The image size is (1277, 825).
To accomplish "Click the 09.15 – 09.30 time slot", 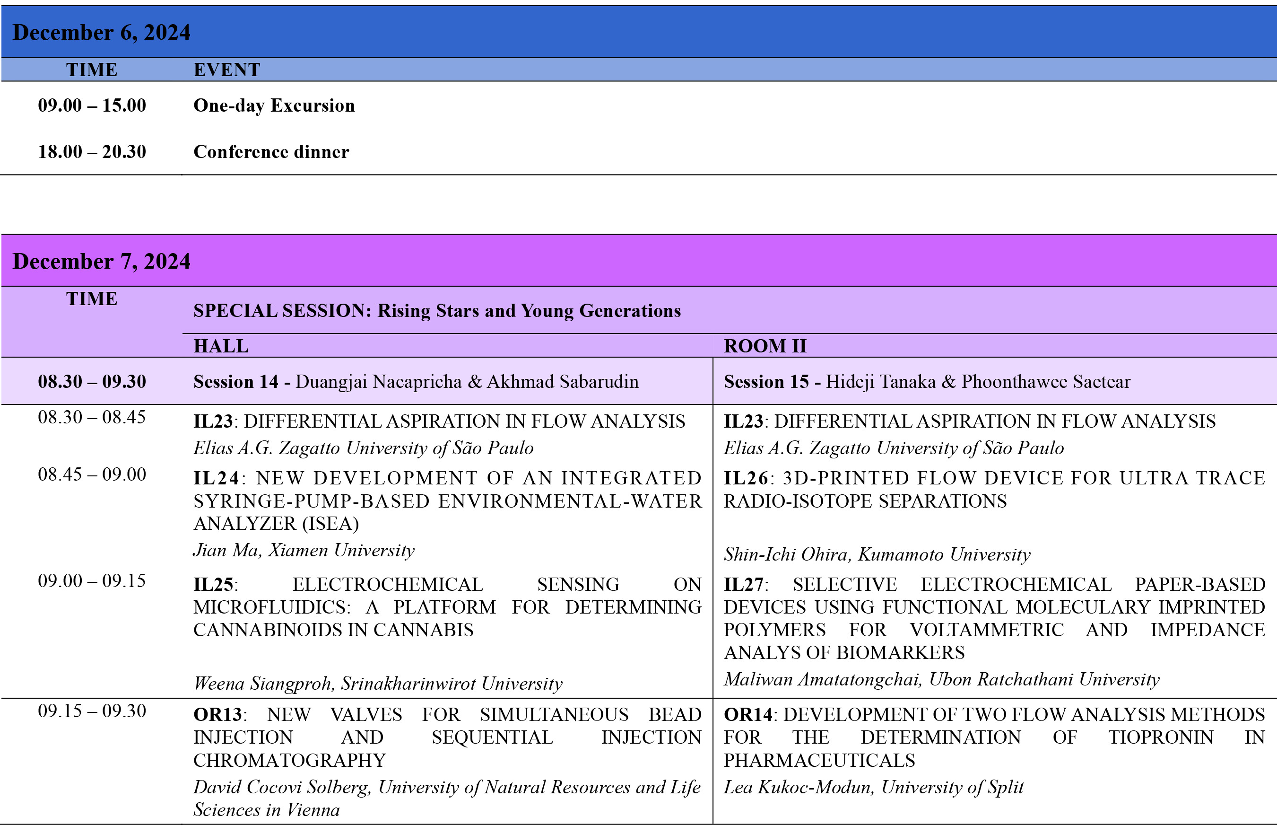I will 92,711.
